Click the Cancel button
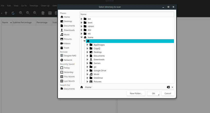 point(168,94)
